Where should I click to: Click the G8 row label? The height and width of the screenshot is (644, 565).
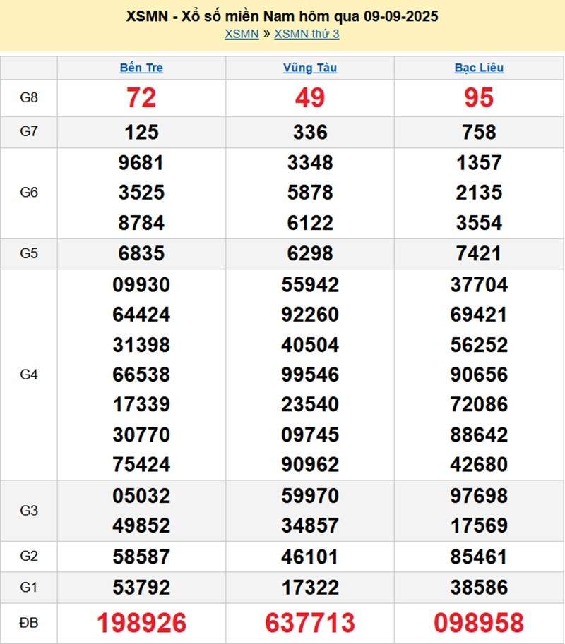pyautogui.click(x=29, y=98)
